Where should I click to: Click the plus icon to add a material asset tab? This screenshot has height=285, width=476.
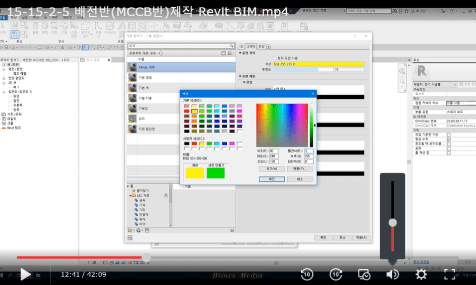tap(268, 47)
